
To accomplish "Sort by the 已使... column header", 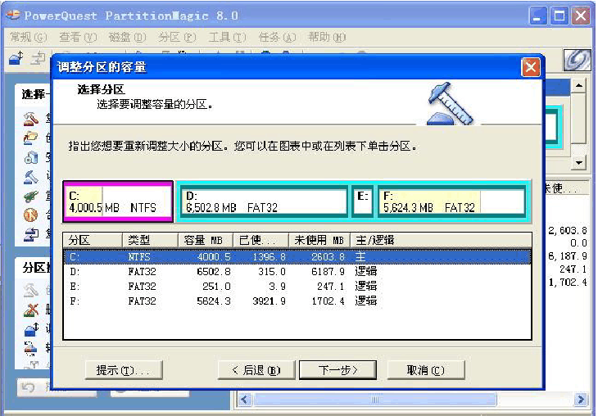I will 260,240.
